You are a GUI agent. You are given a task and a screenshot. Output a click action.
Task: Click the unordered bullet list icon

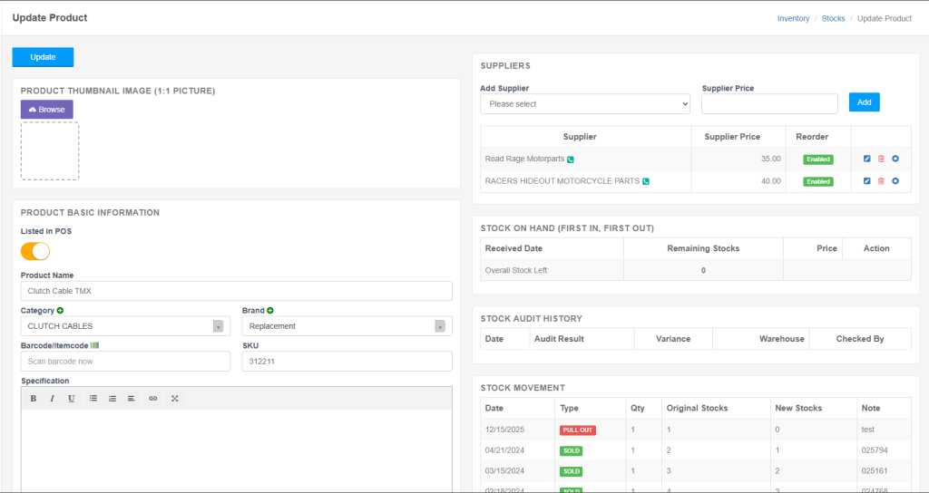[93, 398]
